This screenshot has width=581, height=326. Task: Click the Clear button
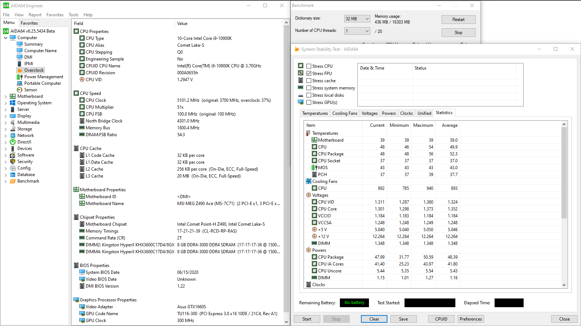[x=374, y=319]
